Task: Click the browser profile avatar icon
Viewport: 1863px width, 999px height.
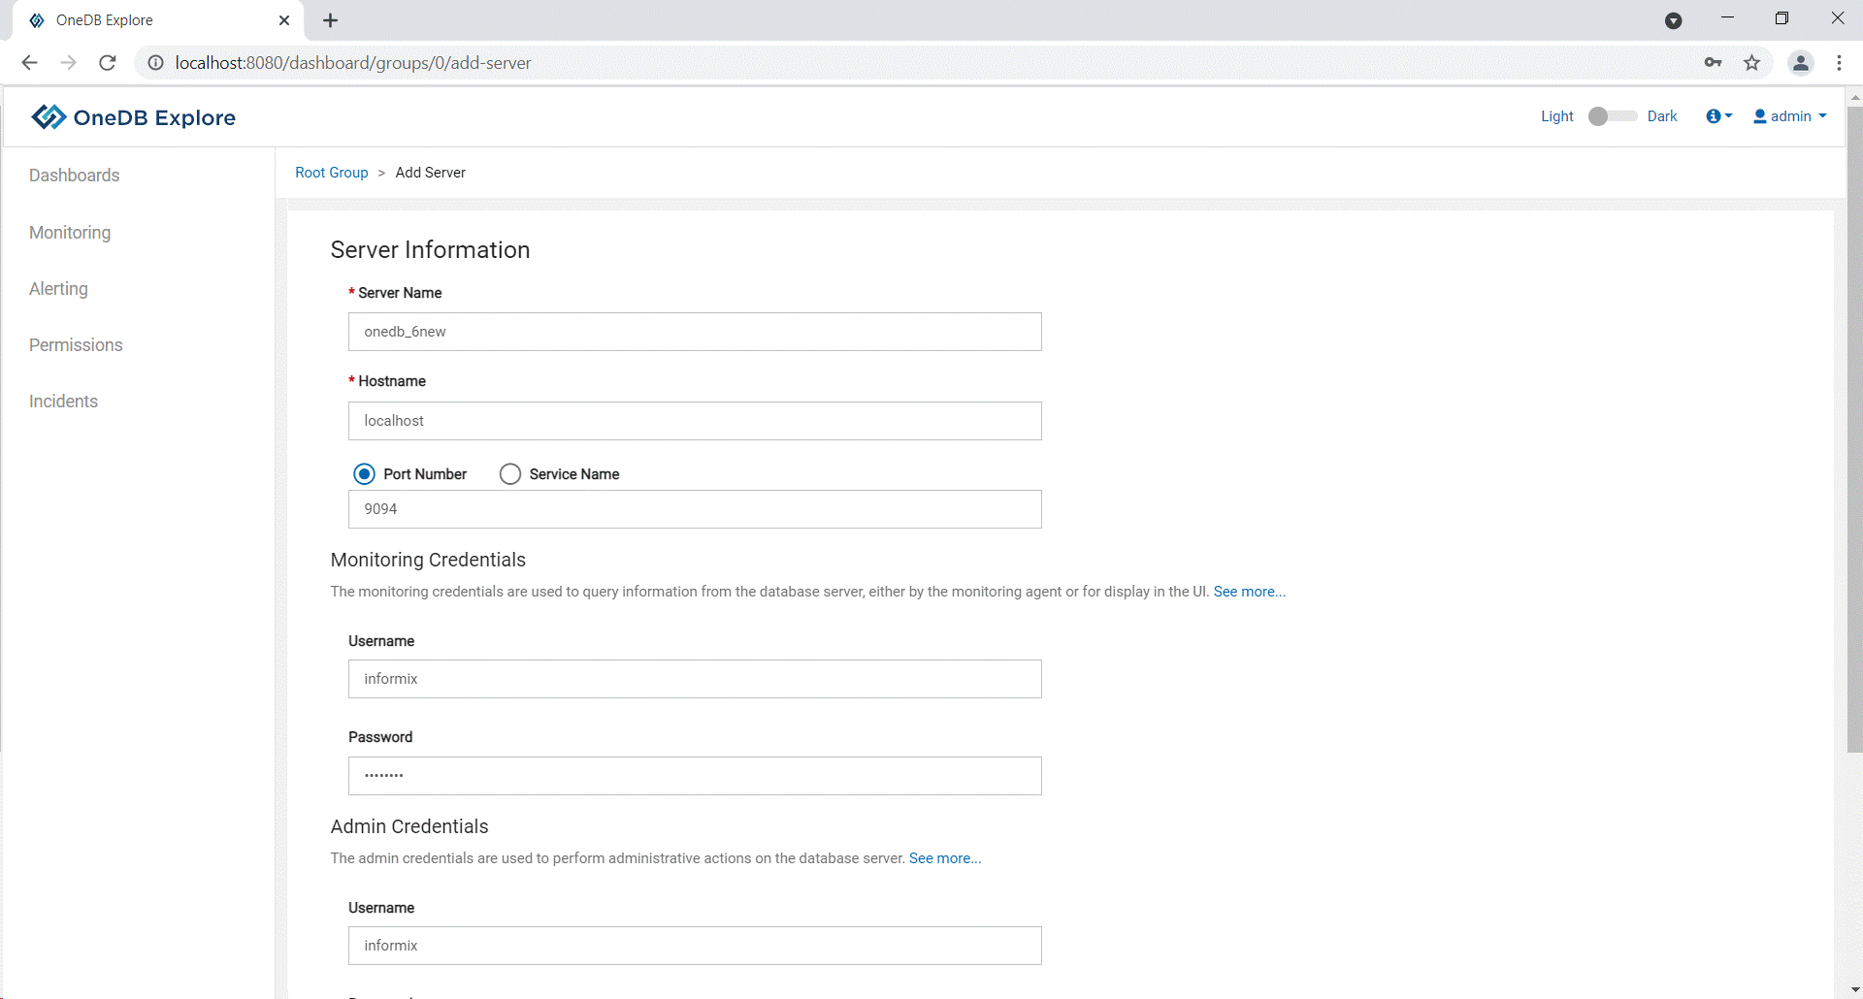Action: [1800, 63]
